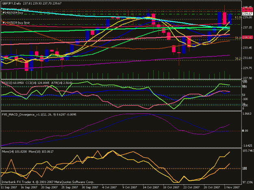The image size is (254, 190).
Task: Click the 4 Oct 2007 date label
Action: (109, 187)
